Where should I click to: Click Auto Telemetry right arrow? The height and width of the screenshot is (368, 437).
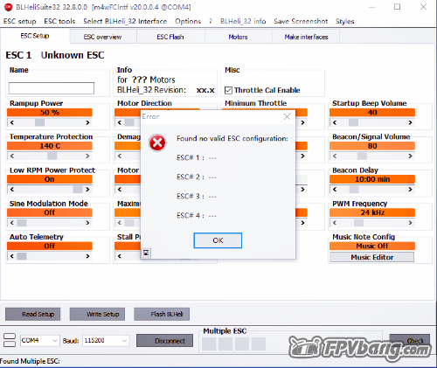(87, 256)
